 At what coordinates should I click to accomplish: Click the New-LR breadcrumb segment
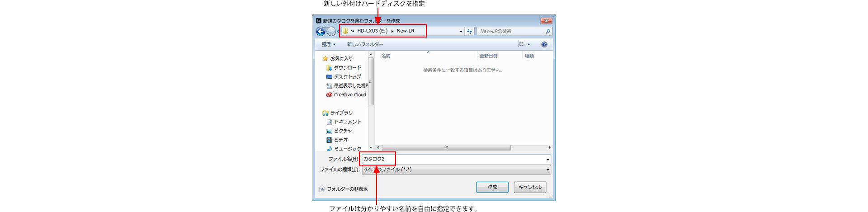tap(406, 31)
